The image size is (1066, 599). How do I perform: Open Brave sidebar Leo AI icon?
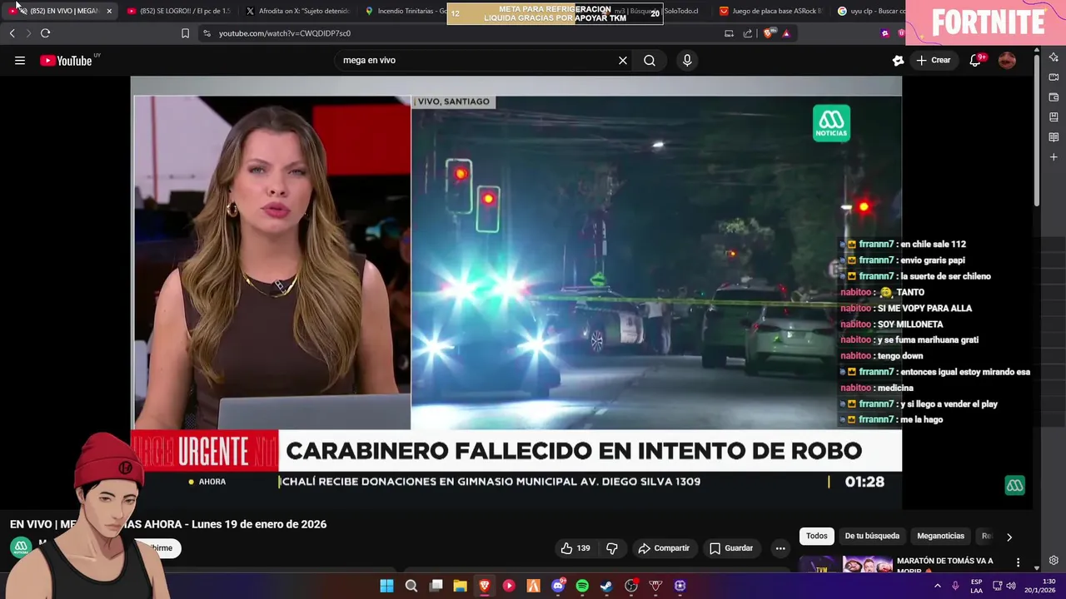click(x=1054, y=57)
